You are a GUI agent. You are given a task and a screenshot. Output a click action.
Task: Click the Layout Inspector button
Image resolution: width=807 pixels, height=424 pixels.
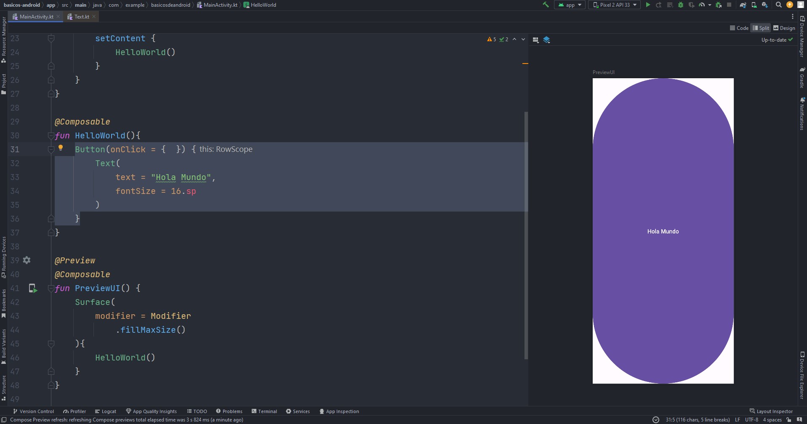pyautogui.click(x=771, y=411)
